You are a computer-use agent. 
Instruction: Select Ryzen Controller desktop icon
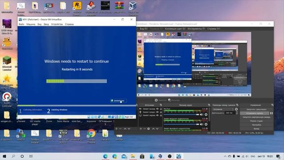point(7,100)
